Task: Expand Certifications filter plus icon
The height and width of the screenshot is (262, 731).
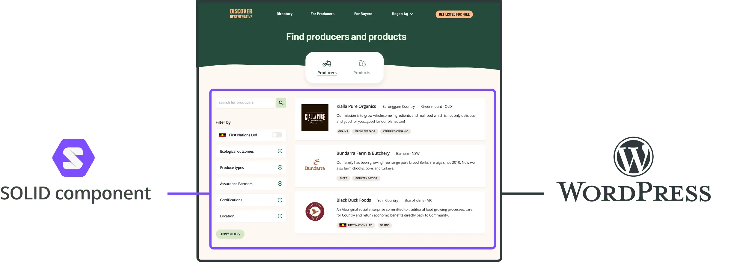Action: click(280, 200)
